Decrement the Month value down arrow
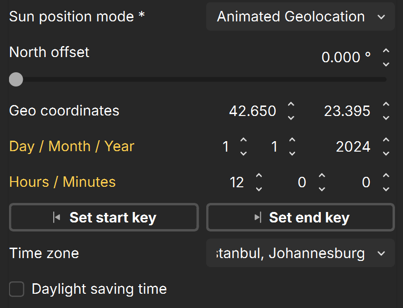The width and height of the screenshot is (403, 308). [292, 154]
